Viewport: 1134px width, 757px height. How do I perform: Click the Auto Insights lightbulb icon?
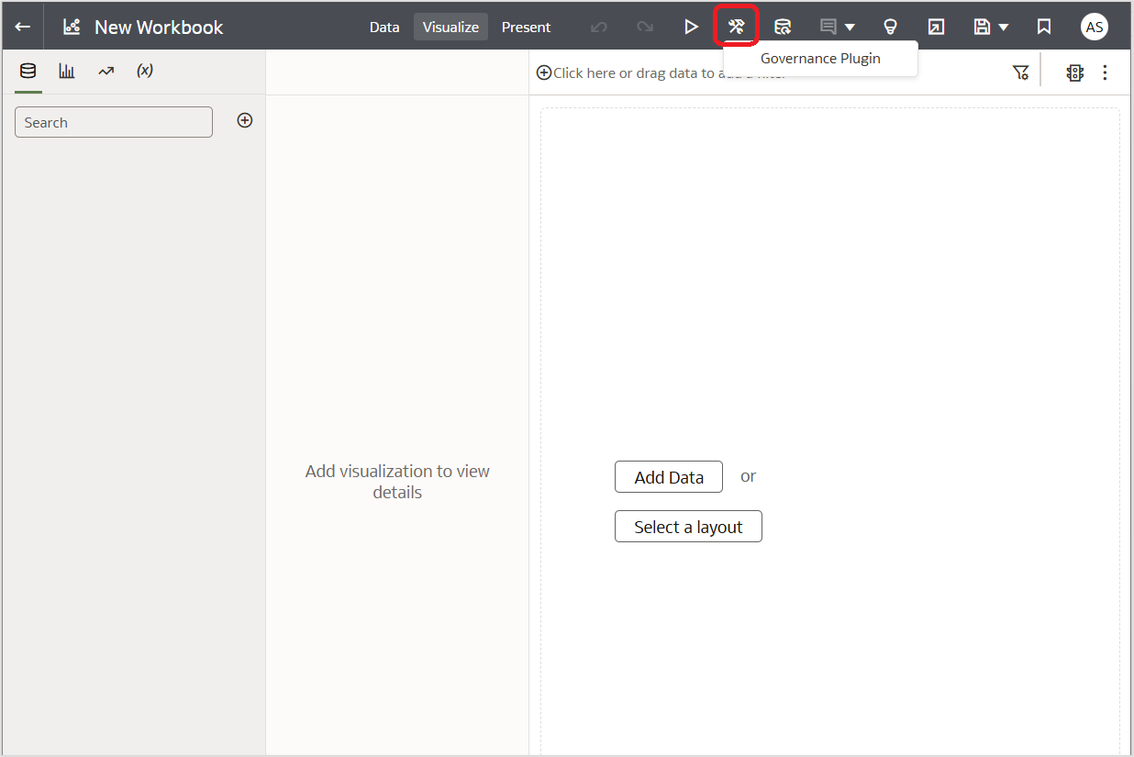pyautogui.click(x=890, y=27)
